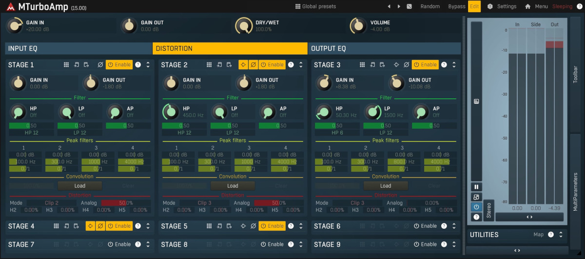Click the home icon next to Menu
This screenshot has width=585, height=259.
coord(527,6)
